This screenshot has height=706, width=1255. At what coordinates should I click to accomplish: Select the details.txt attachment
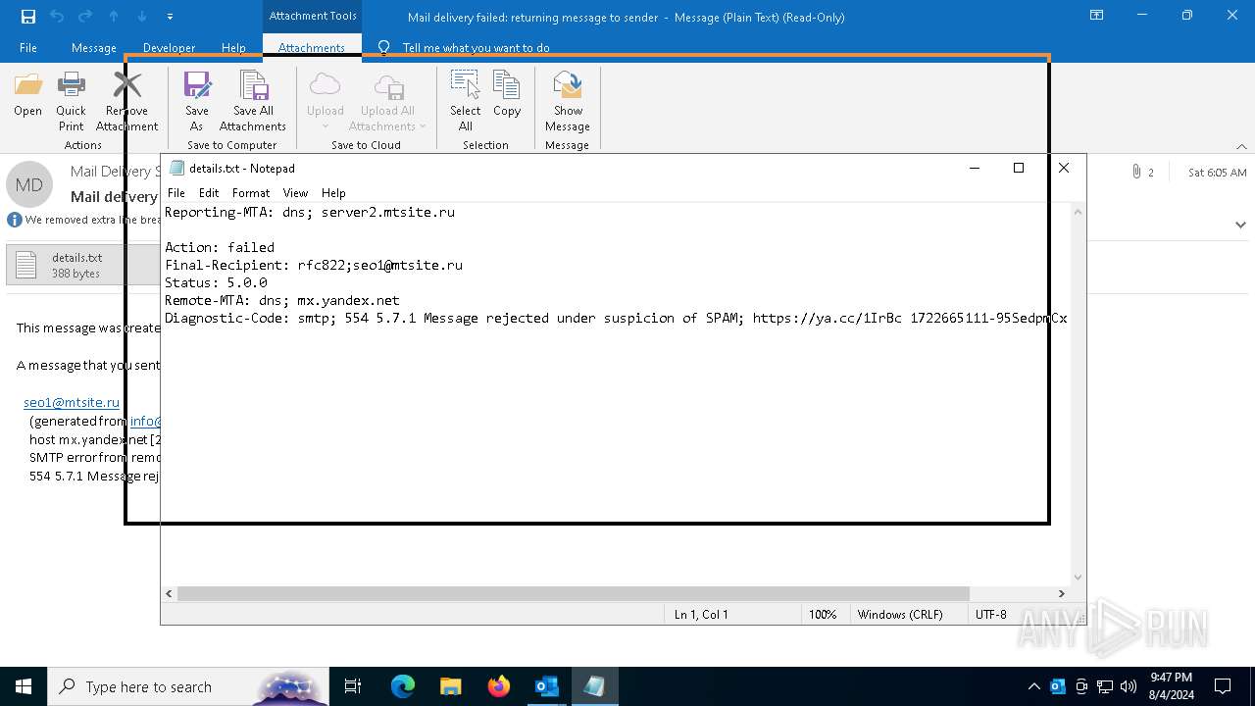83,265
